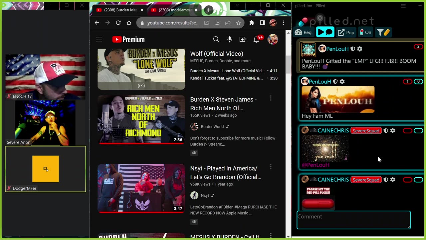The height and width of the screenshot is (240, 426).
Task: Bookmark this page with star icon
Action: pyautogui.click(x=238, y=23)
